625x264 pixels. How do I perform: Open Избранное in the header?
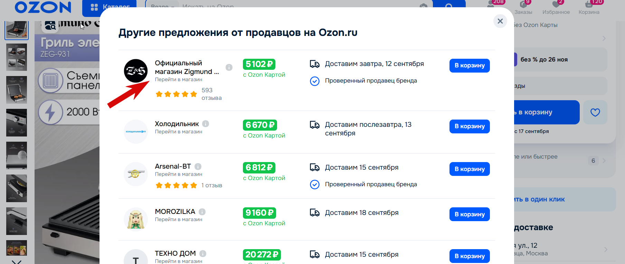pos(556,8)
